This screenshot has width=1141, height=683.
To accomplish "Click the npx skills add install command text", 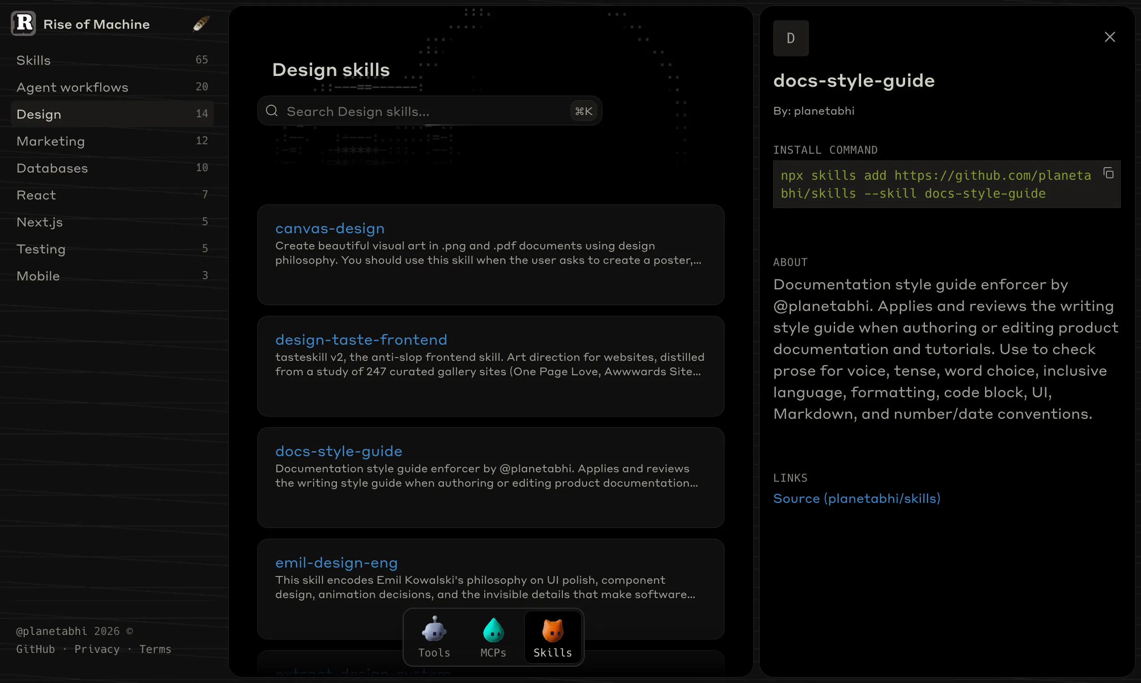I will point(936,184).
